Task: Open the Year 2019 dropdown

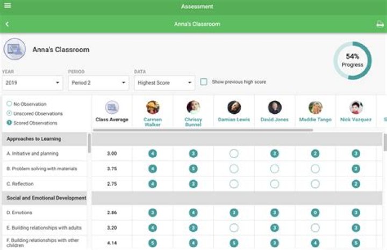Action: coord(32,83)
